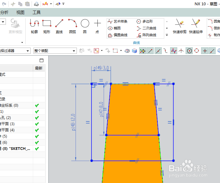
Task: Toggle Quadrant Point snap
Action: pyautogui.click(x=197, y=51)
